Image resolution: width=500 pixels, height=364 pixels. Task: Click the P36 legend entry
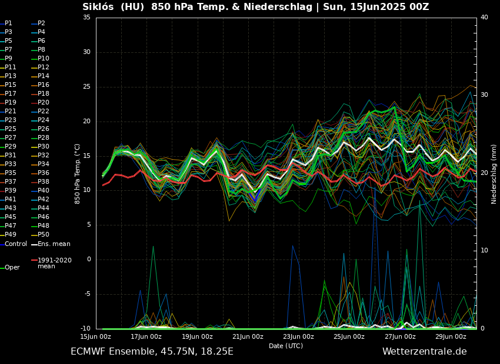tap(43, 173)
